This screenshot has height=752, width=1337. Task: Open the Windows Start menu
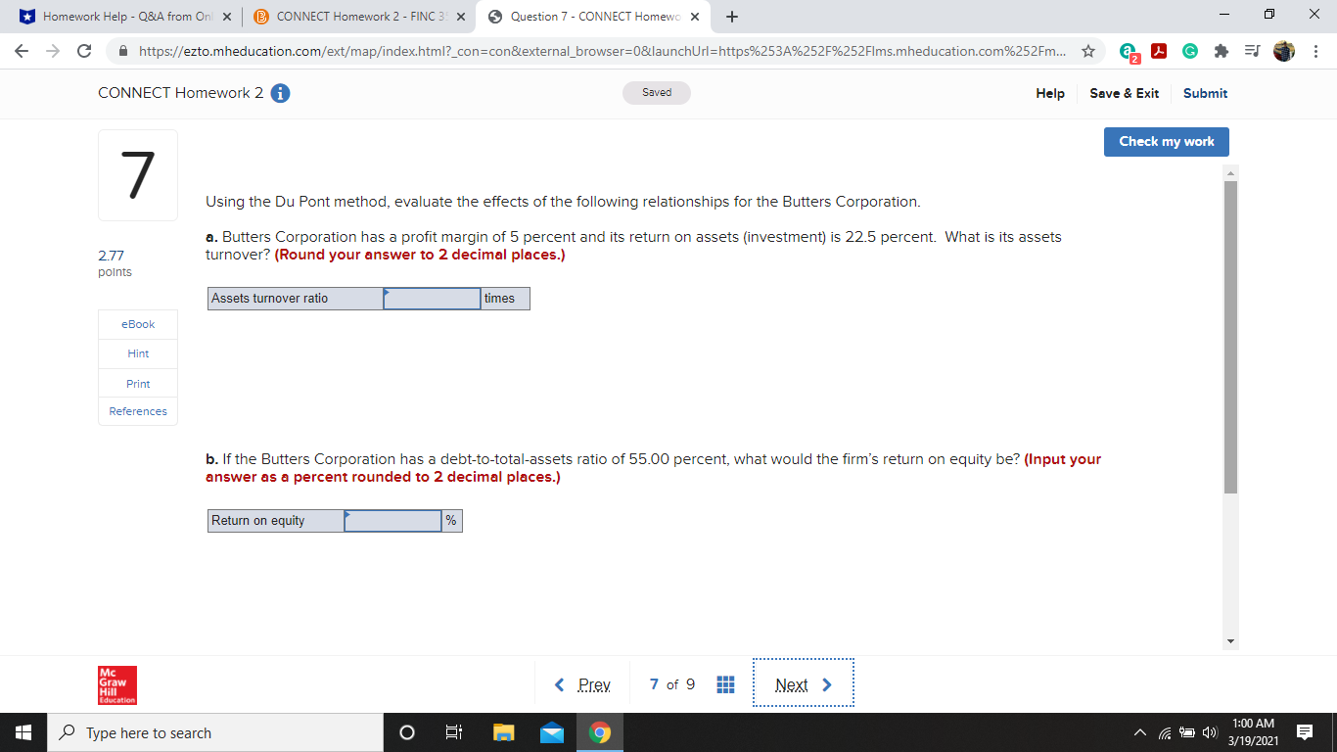pyautogui.click(x=23, y=732)
